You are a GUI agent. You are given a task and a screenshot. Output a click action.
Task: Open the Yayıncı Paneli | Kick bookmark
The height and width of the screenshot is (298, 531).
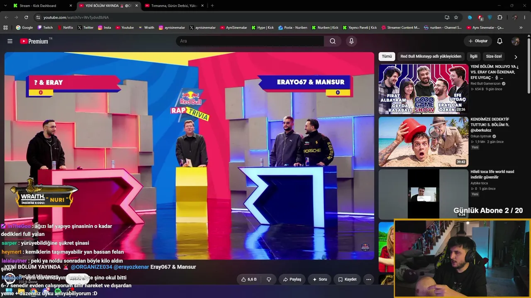pyautogui.click(x=360, y=28)
